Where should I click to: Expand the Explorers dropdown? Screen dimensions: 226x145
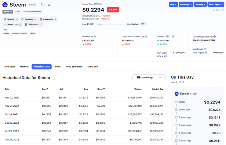click(29, 19)
